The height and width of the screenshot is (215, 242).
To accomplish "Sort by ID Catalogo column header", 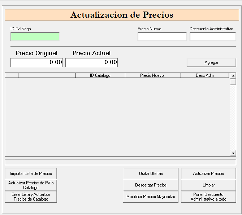I will tap(100, 75).
